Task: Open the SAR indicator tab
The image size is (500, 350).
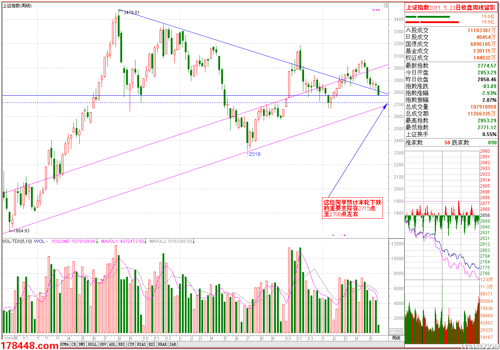Action: (173, 344)
